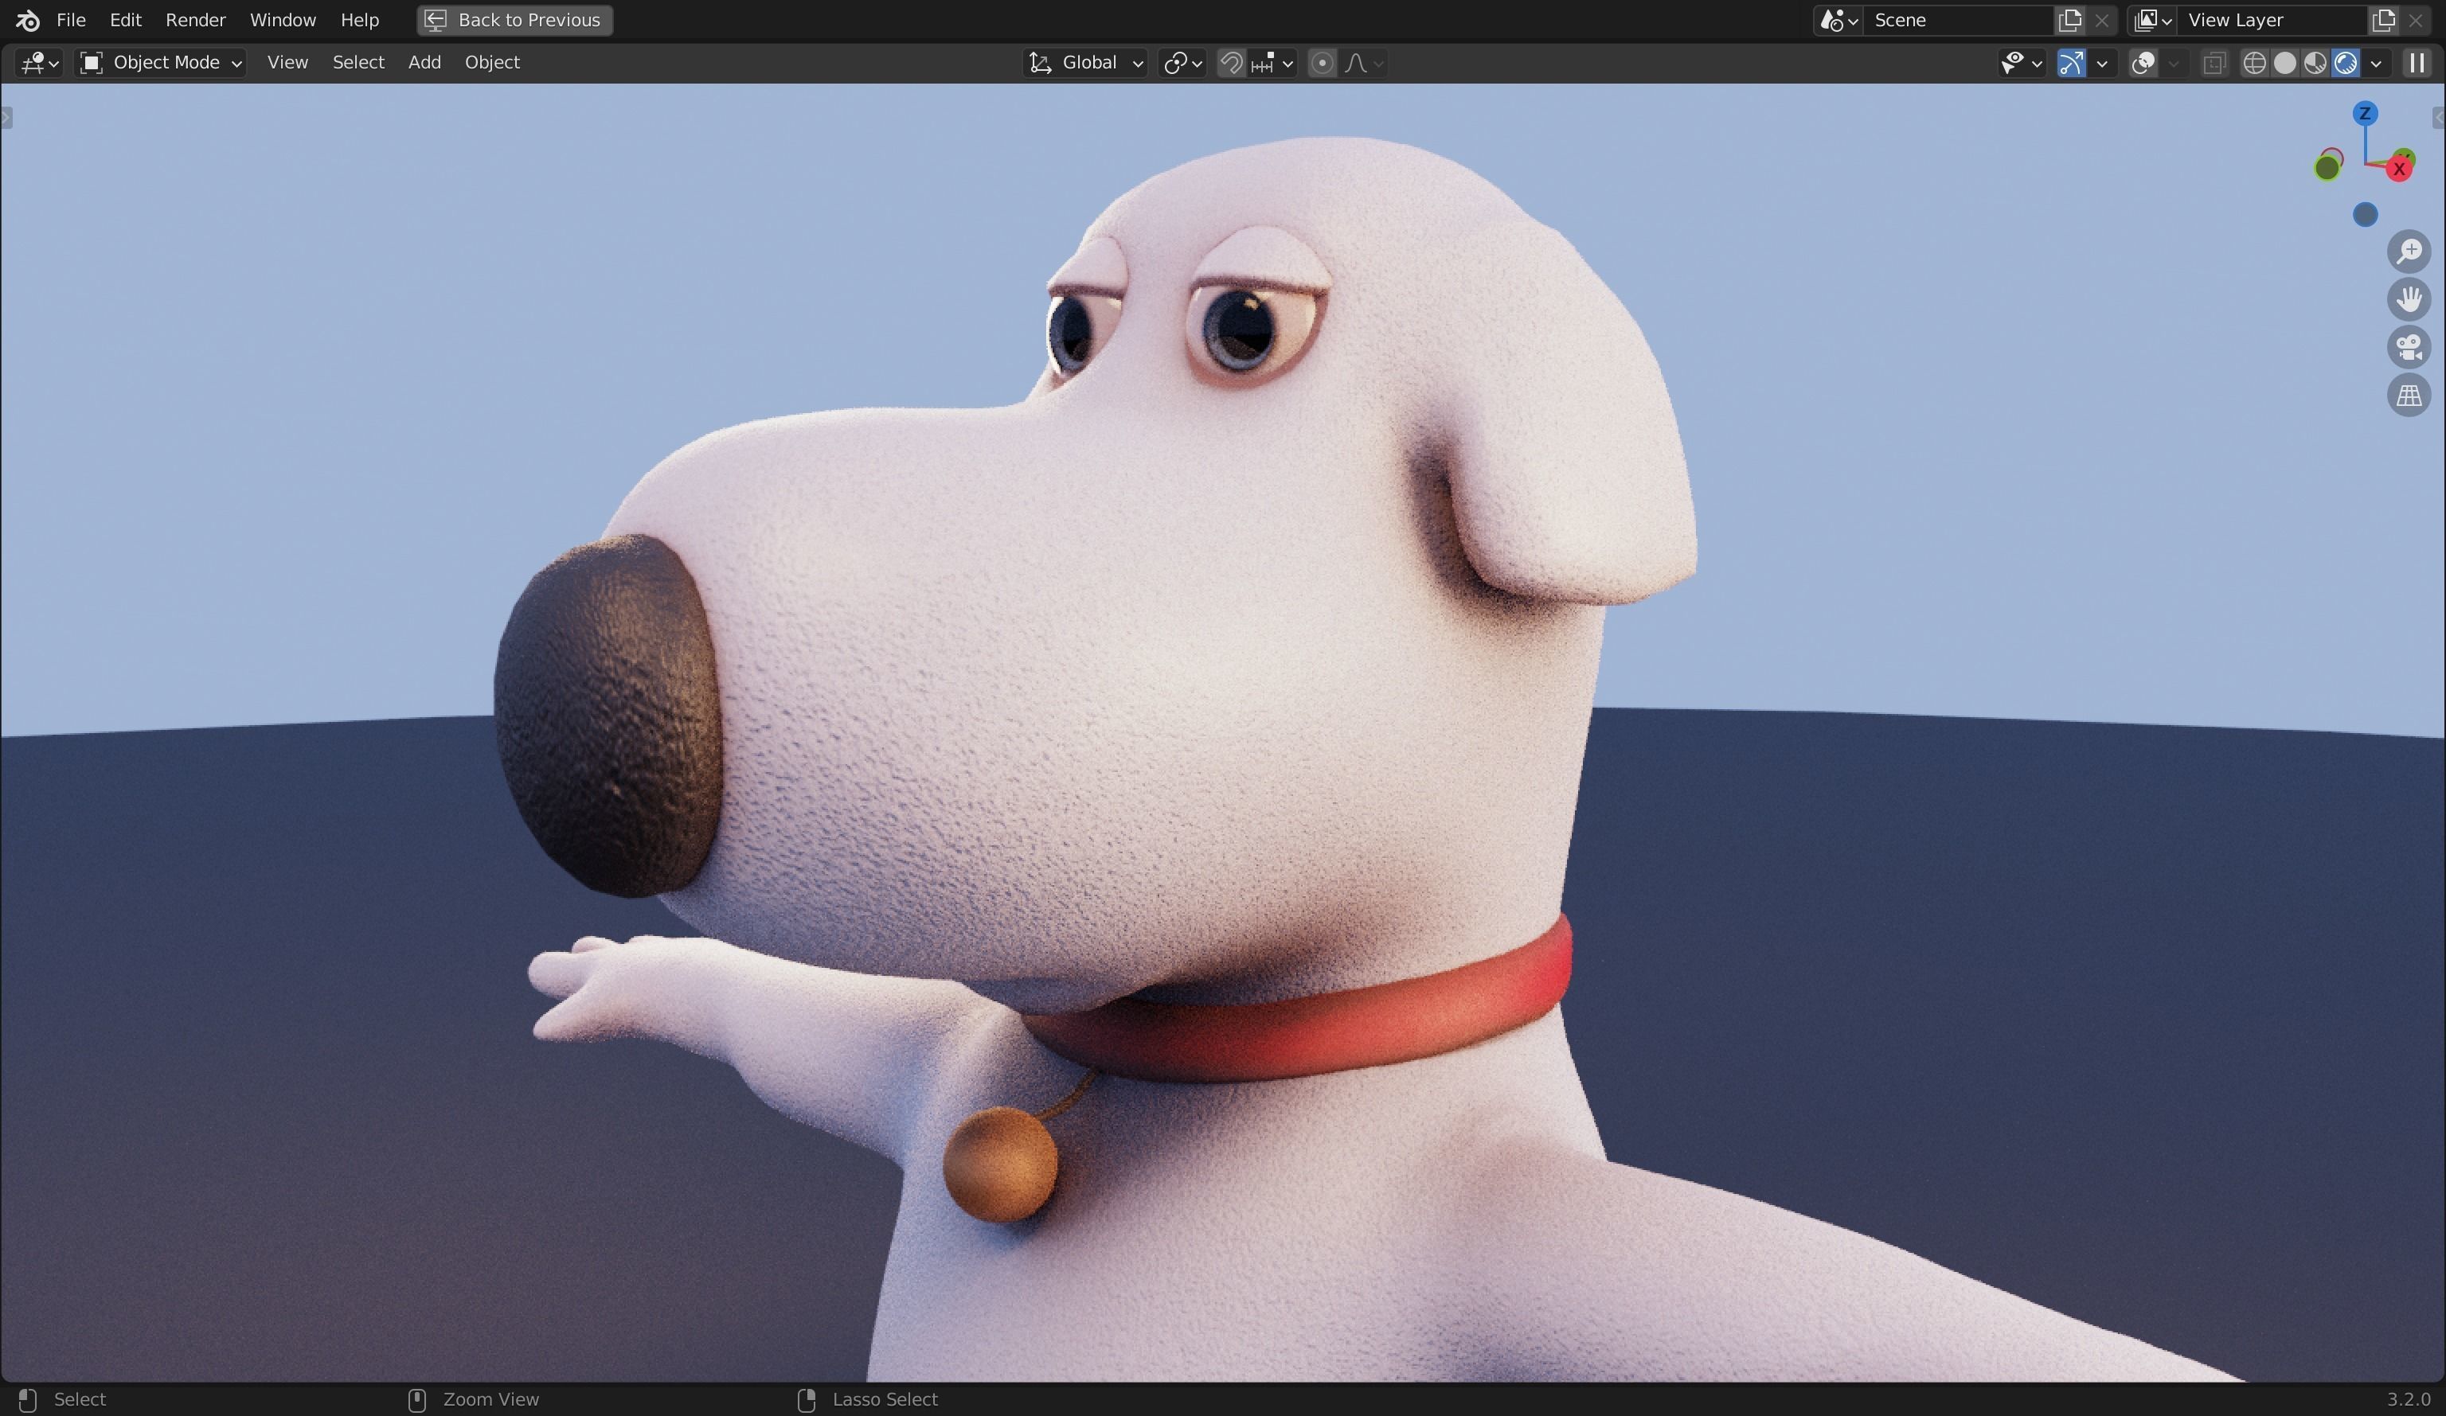The width and height of the screenshot is (2446, 1416).
Task: Pause the viewport render preview
Action: (2417, 63)
